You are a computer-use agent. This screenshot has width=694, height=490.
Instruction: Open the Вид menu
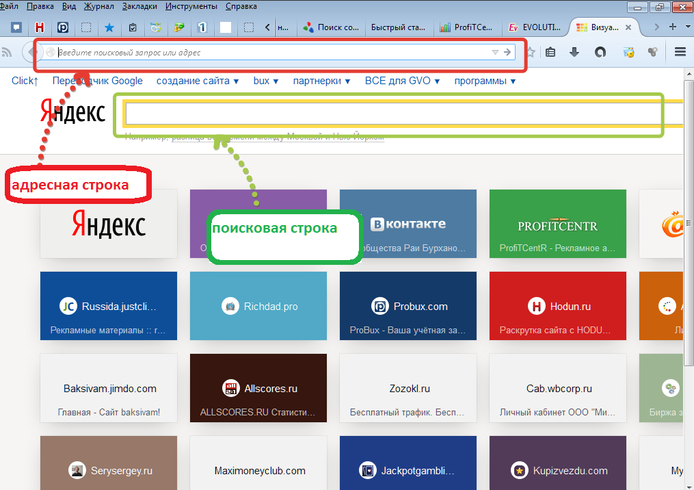point(69,6)
